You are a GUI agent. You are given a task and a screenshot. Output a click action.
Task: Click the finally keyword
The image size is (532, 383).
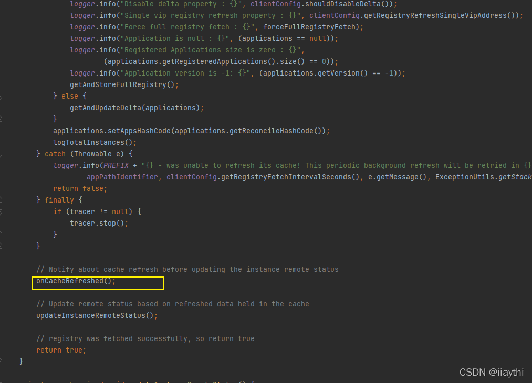(x=59, y=200)
